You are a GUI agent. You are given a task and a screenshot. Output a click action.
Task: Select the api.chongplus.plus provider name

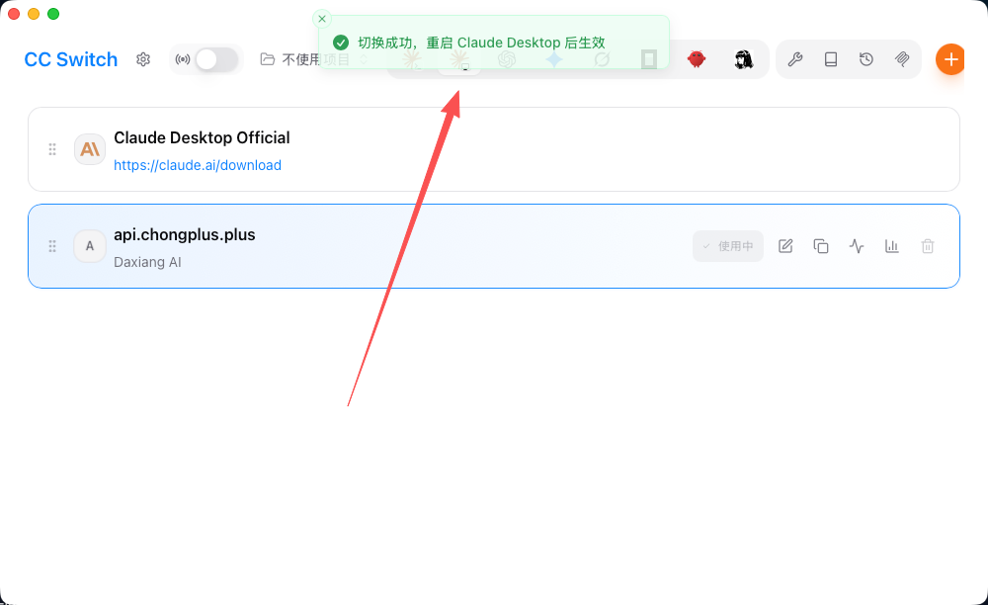[x=185, y=234]
